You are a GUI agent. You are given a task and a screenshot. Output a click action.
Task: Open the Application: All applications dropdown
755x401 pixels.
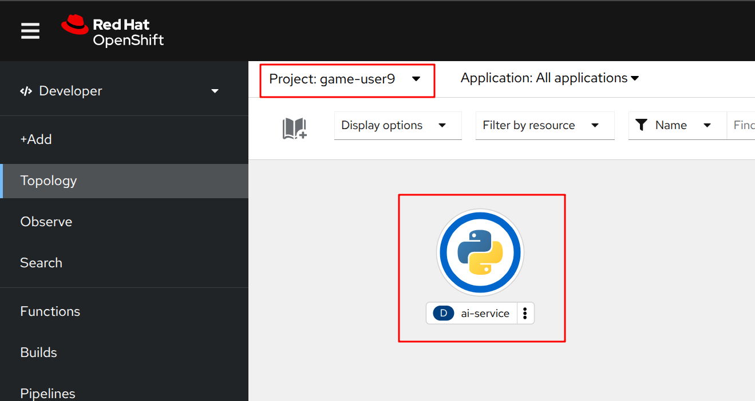point(550,78)
